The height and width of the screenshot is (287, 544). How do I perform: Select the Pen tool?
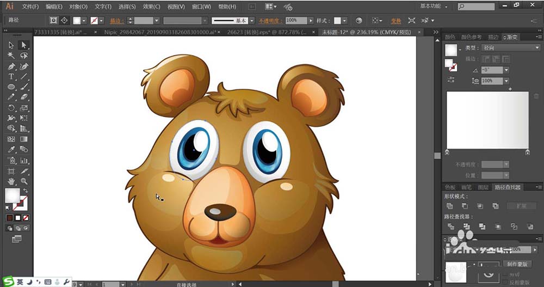point(11,66)
